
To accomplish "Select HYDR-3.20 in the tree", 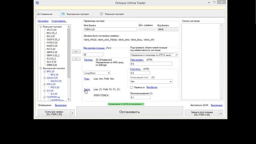I will pyautogui.click(x=52, y=43).
